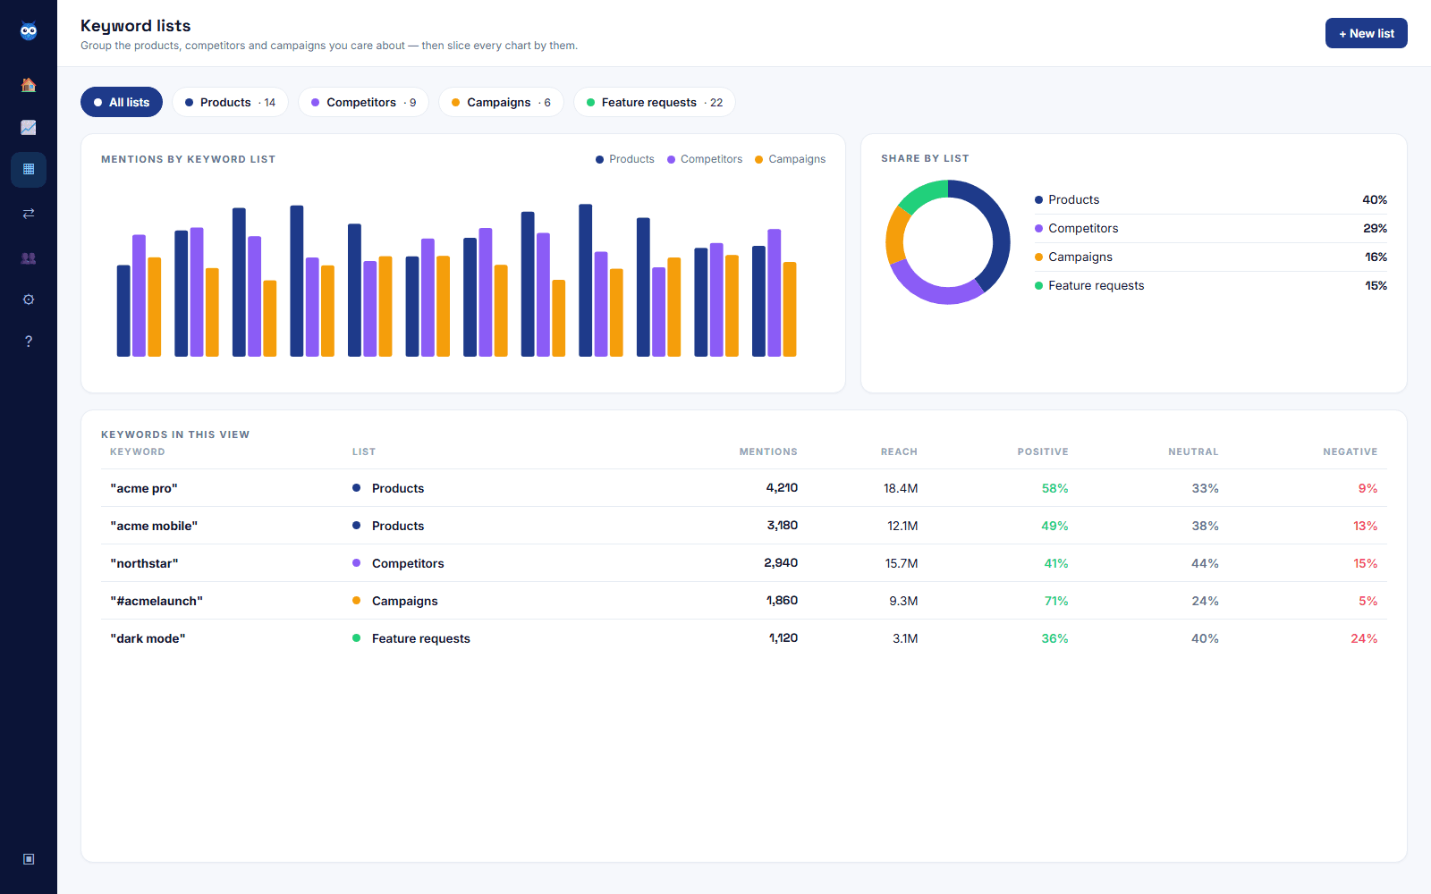Screen dimensions: 1431x894
Task: Open the team people sidebar icon
Action: 29,257
